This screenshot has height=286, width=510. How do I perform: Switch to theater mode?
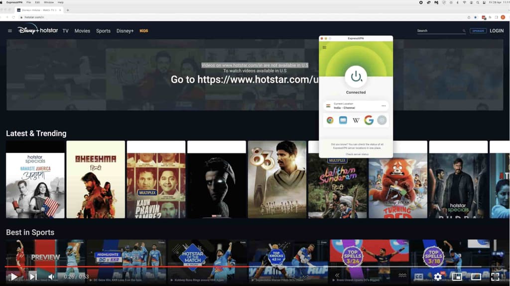pyautogui.click(x=476, y=277)
